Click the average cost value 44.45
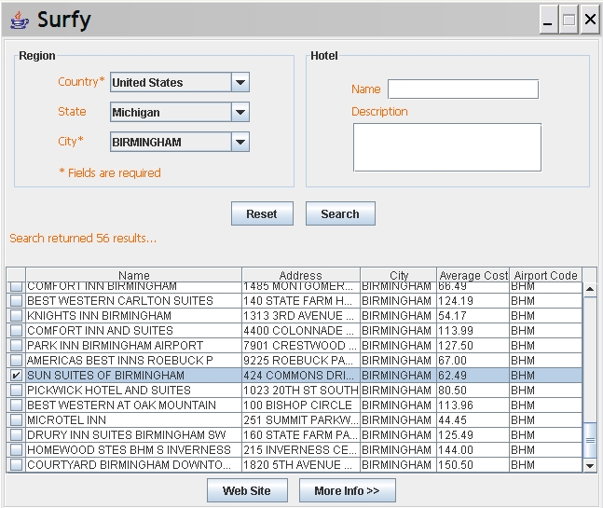 click(x=473, y=420)
